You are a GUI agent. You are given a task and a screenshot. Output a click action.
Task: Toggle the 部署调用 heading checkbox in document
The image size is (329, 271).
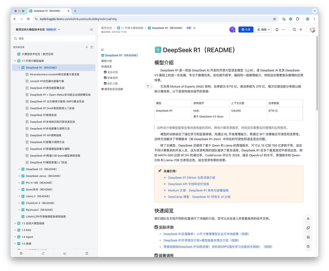[156, 256]
